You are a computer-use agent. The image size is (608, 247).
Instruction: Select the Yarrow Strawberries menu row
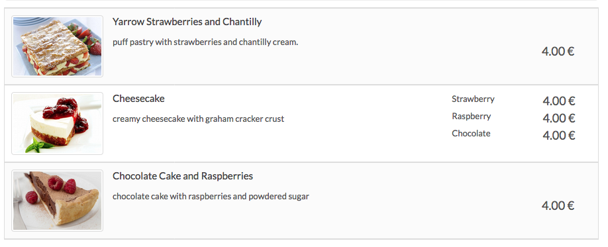(301, 46)
